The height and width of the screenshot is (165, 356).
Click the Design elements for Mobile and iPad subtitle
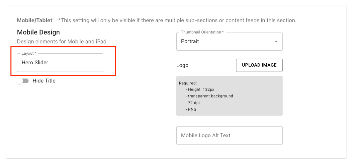click(62, 42)
